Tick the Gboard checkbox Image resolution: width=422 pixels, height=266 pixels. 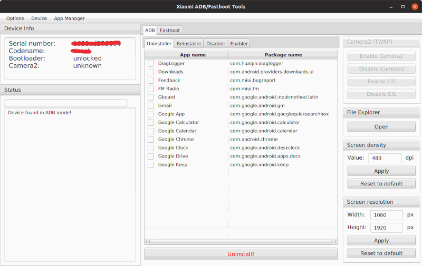[x=151, y=97]
